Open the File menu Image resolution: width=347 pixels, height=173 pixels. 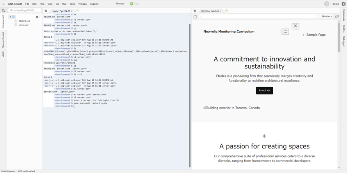27,4
